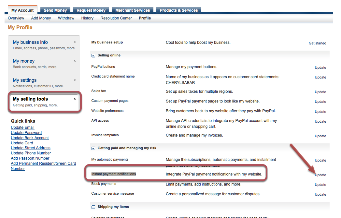Screen dimensions: 341x218
Task: Click the My business setup label
Action: point(107,42)
